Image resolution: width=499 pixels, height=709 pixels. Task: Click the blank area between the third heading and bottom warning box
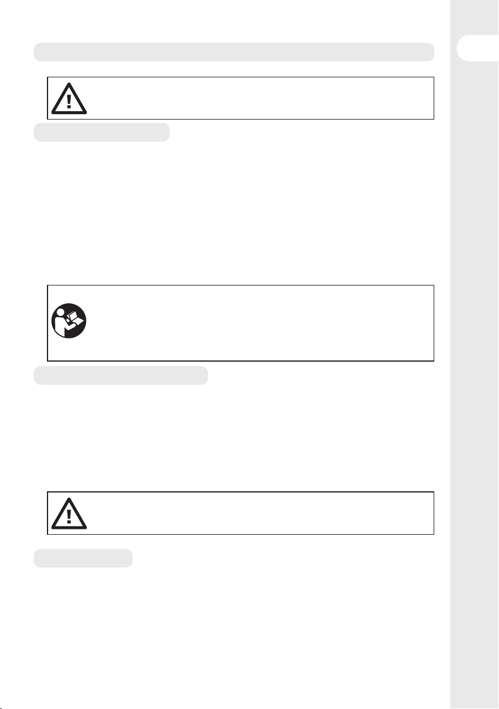tap(234, 438)
